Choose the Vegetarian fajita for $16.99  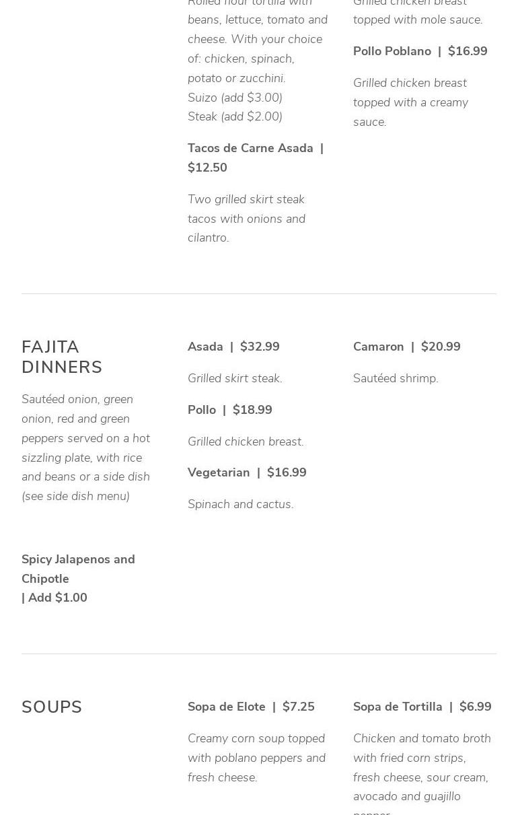[246, 472]
